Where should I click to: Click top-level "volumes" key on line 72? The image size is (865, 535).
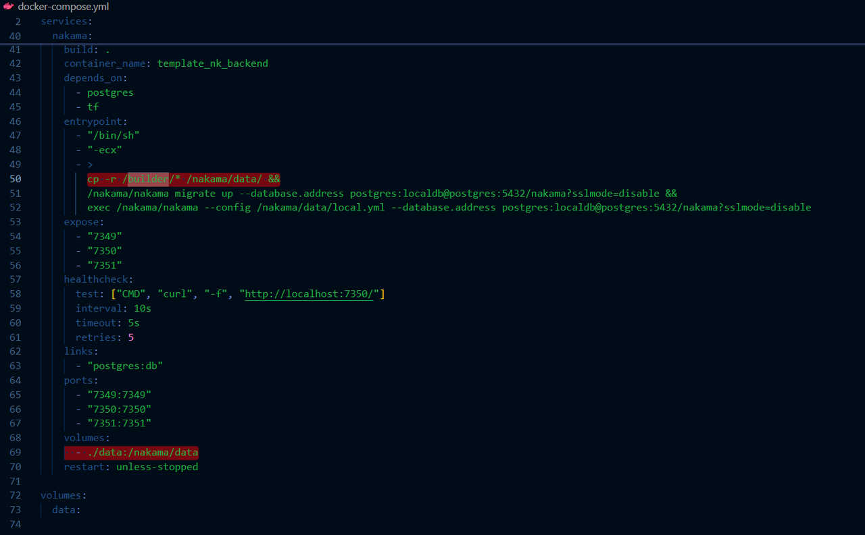point(61,496)
